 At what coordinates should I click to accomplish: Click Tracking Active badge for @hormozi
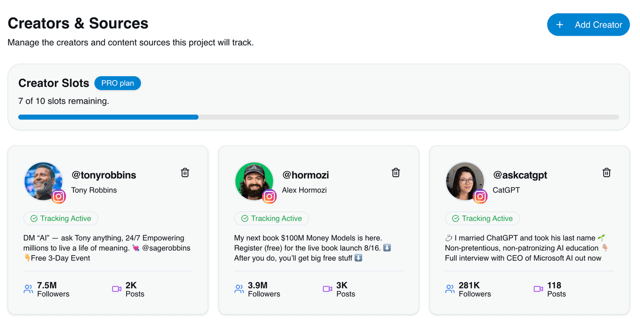click(x=271, y=218)
